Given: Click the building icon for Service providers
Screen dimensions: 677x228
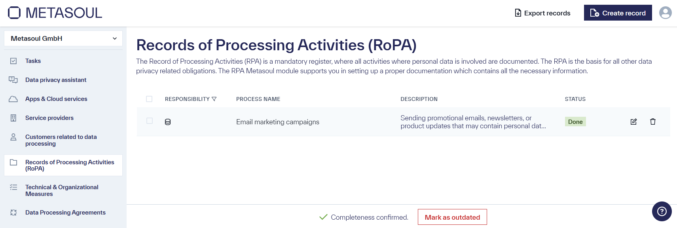Looking at the screenshot, I should click(x=13, y=118).
